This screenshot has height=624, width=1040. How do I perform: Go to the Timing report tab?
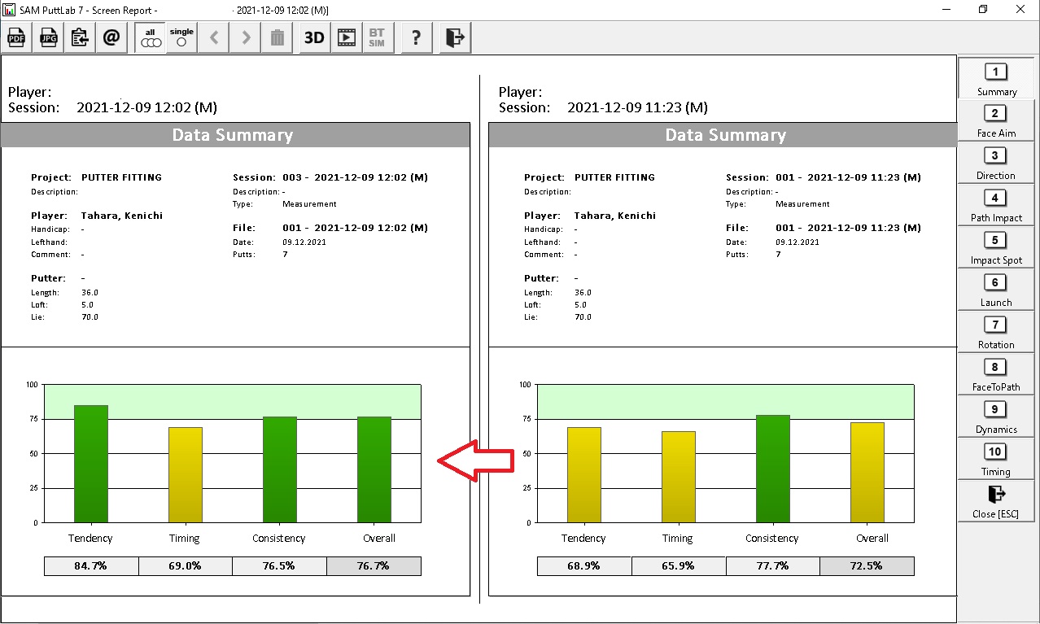pos(996,459)
